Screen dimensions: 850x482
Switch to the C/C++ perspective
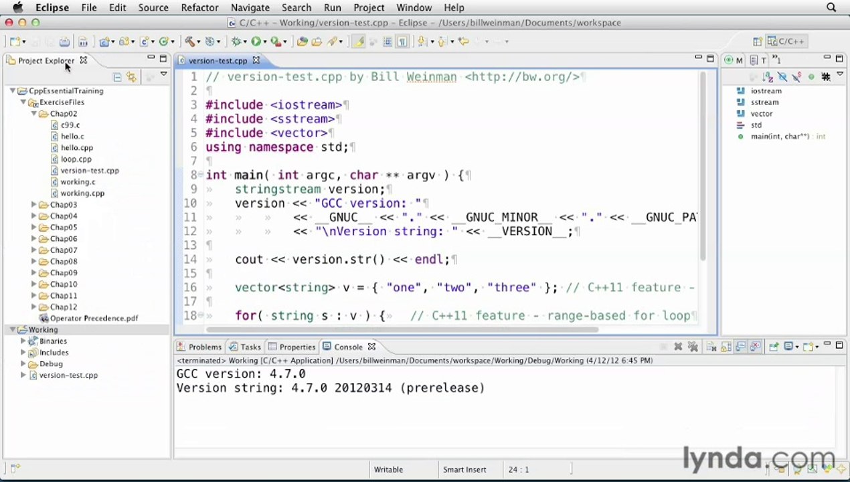pos(786,42)
